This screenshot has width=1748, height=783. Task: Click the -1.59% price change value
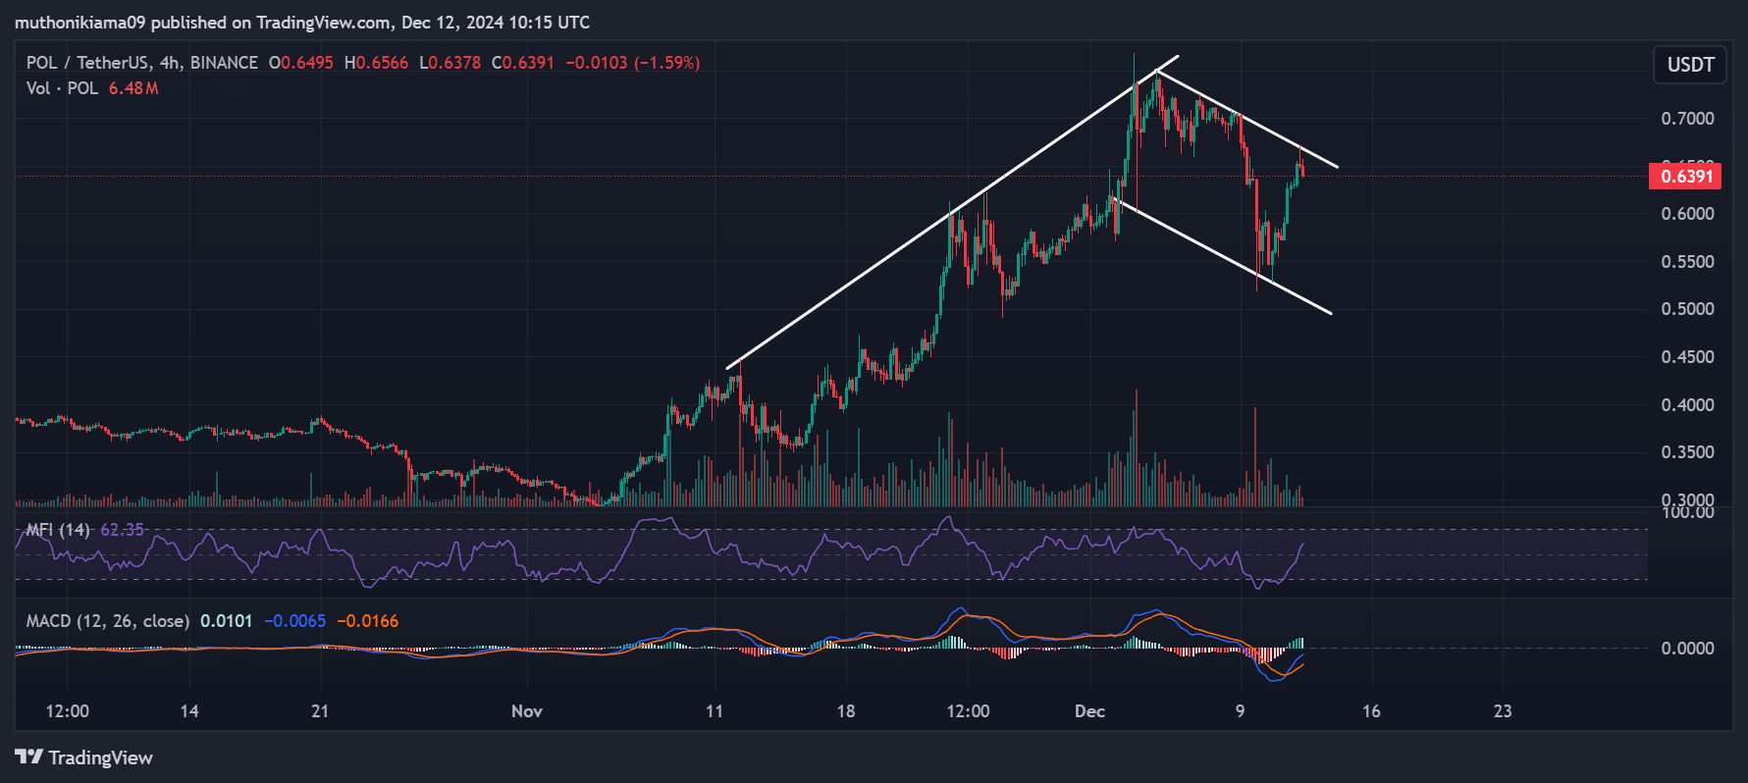pos(667,63)
